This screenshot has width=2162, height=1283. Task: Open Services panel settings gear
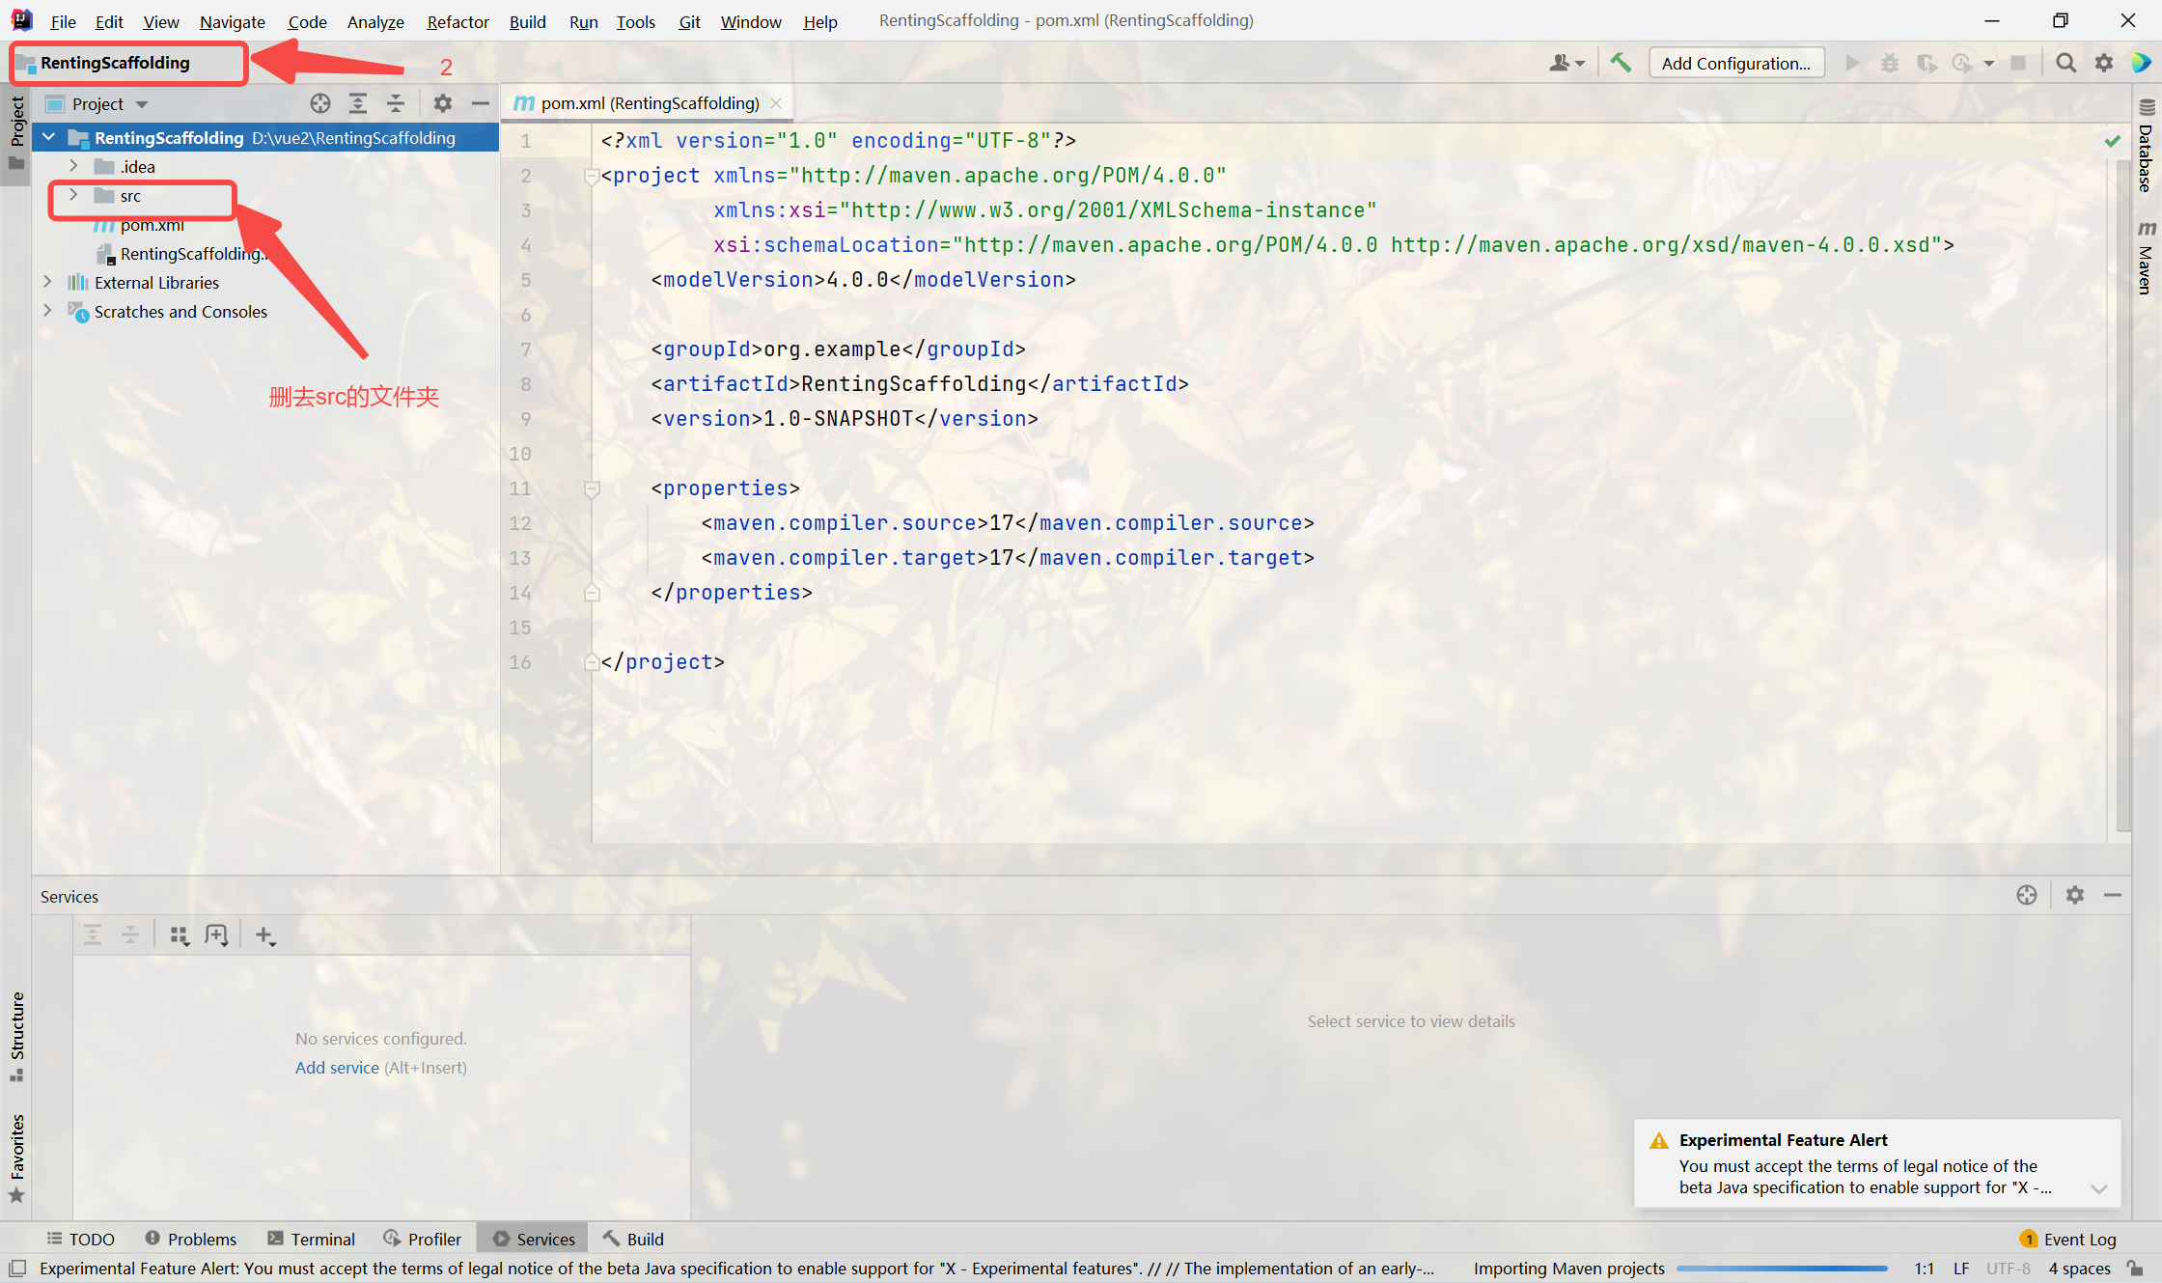click(x=2075, y=895)
